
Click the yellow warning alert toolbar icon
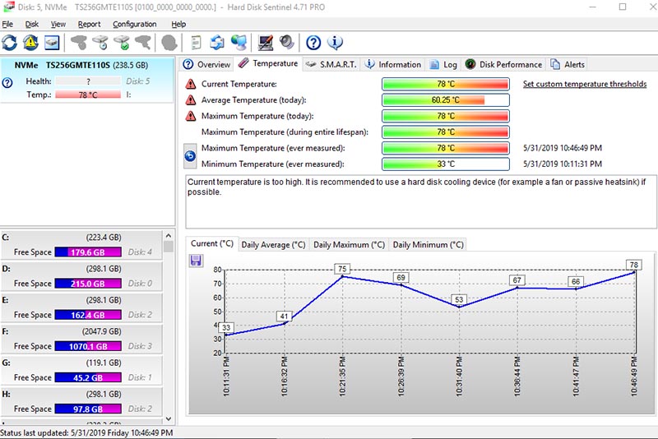coord(30,43)
